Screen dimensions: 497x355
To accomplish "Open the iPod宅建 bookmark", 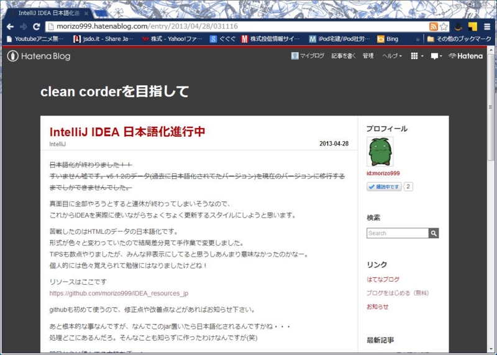I will click(339, 39).
